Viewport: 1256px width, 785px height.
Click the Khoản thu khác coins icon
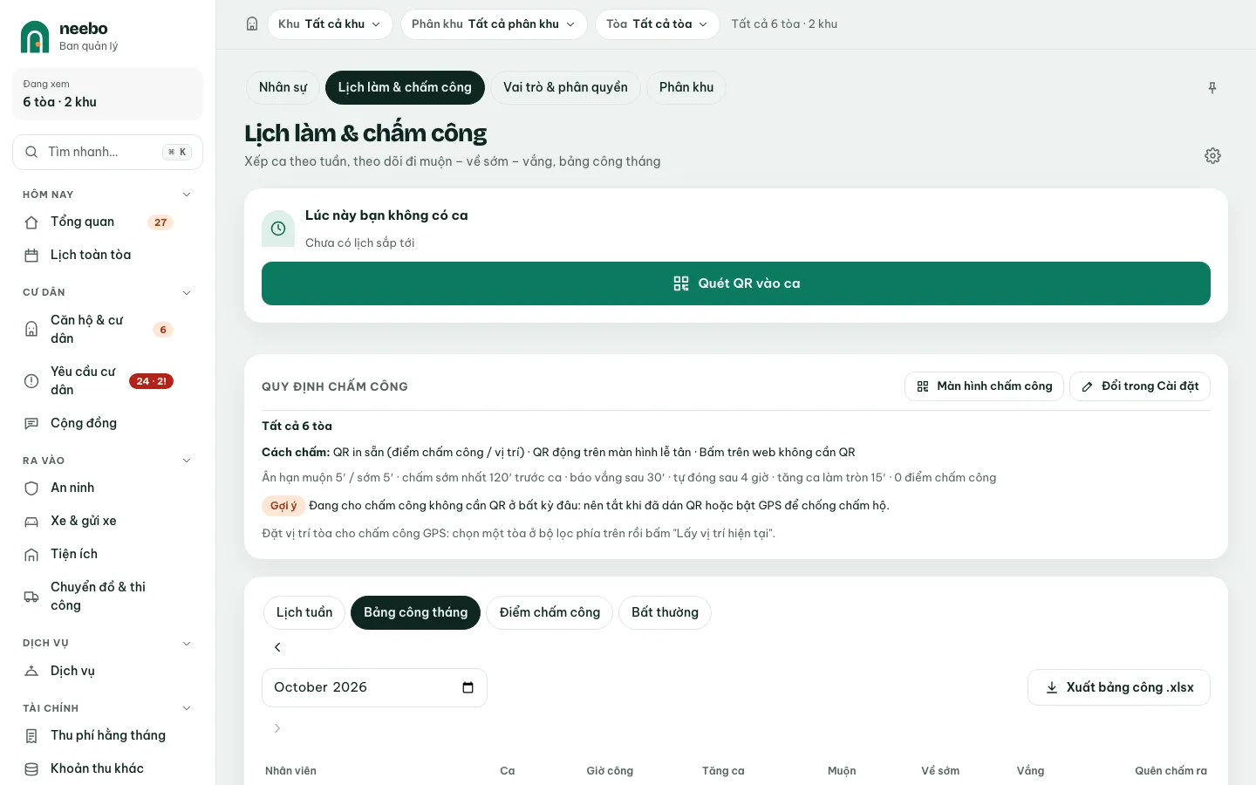point(31,769)
